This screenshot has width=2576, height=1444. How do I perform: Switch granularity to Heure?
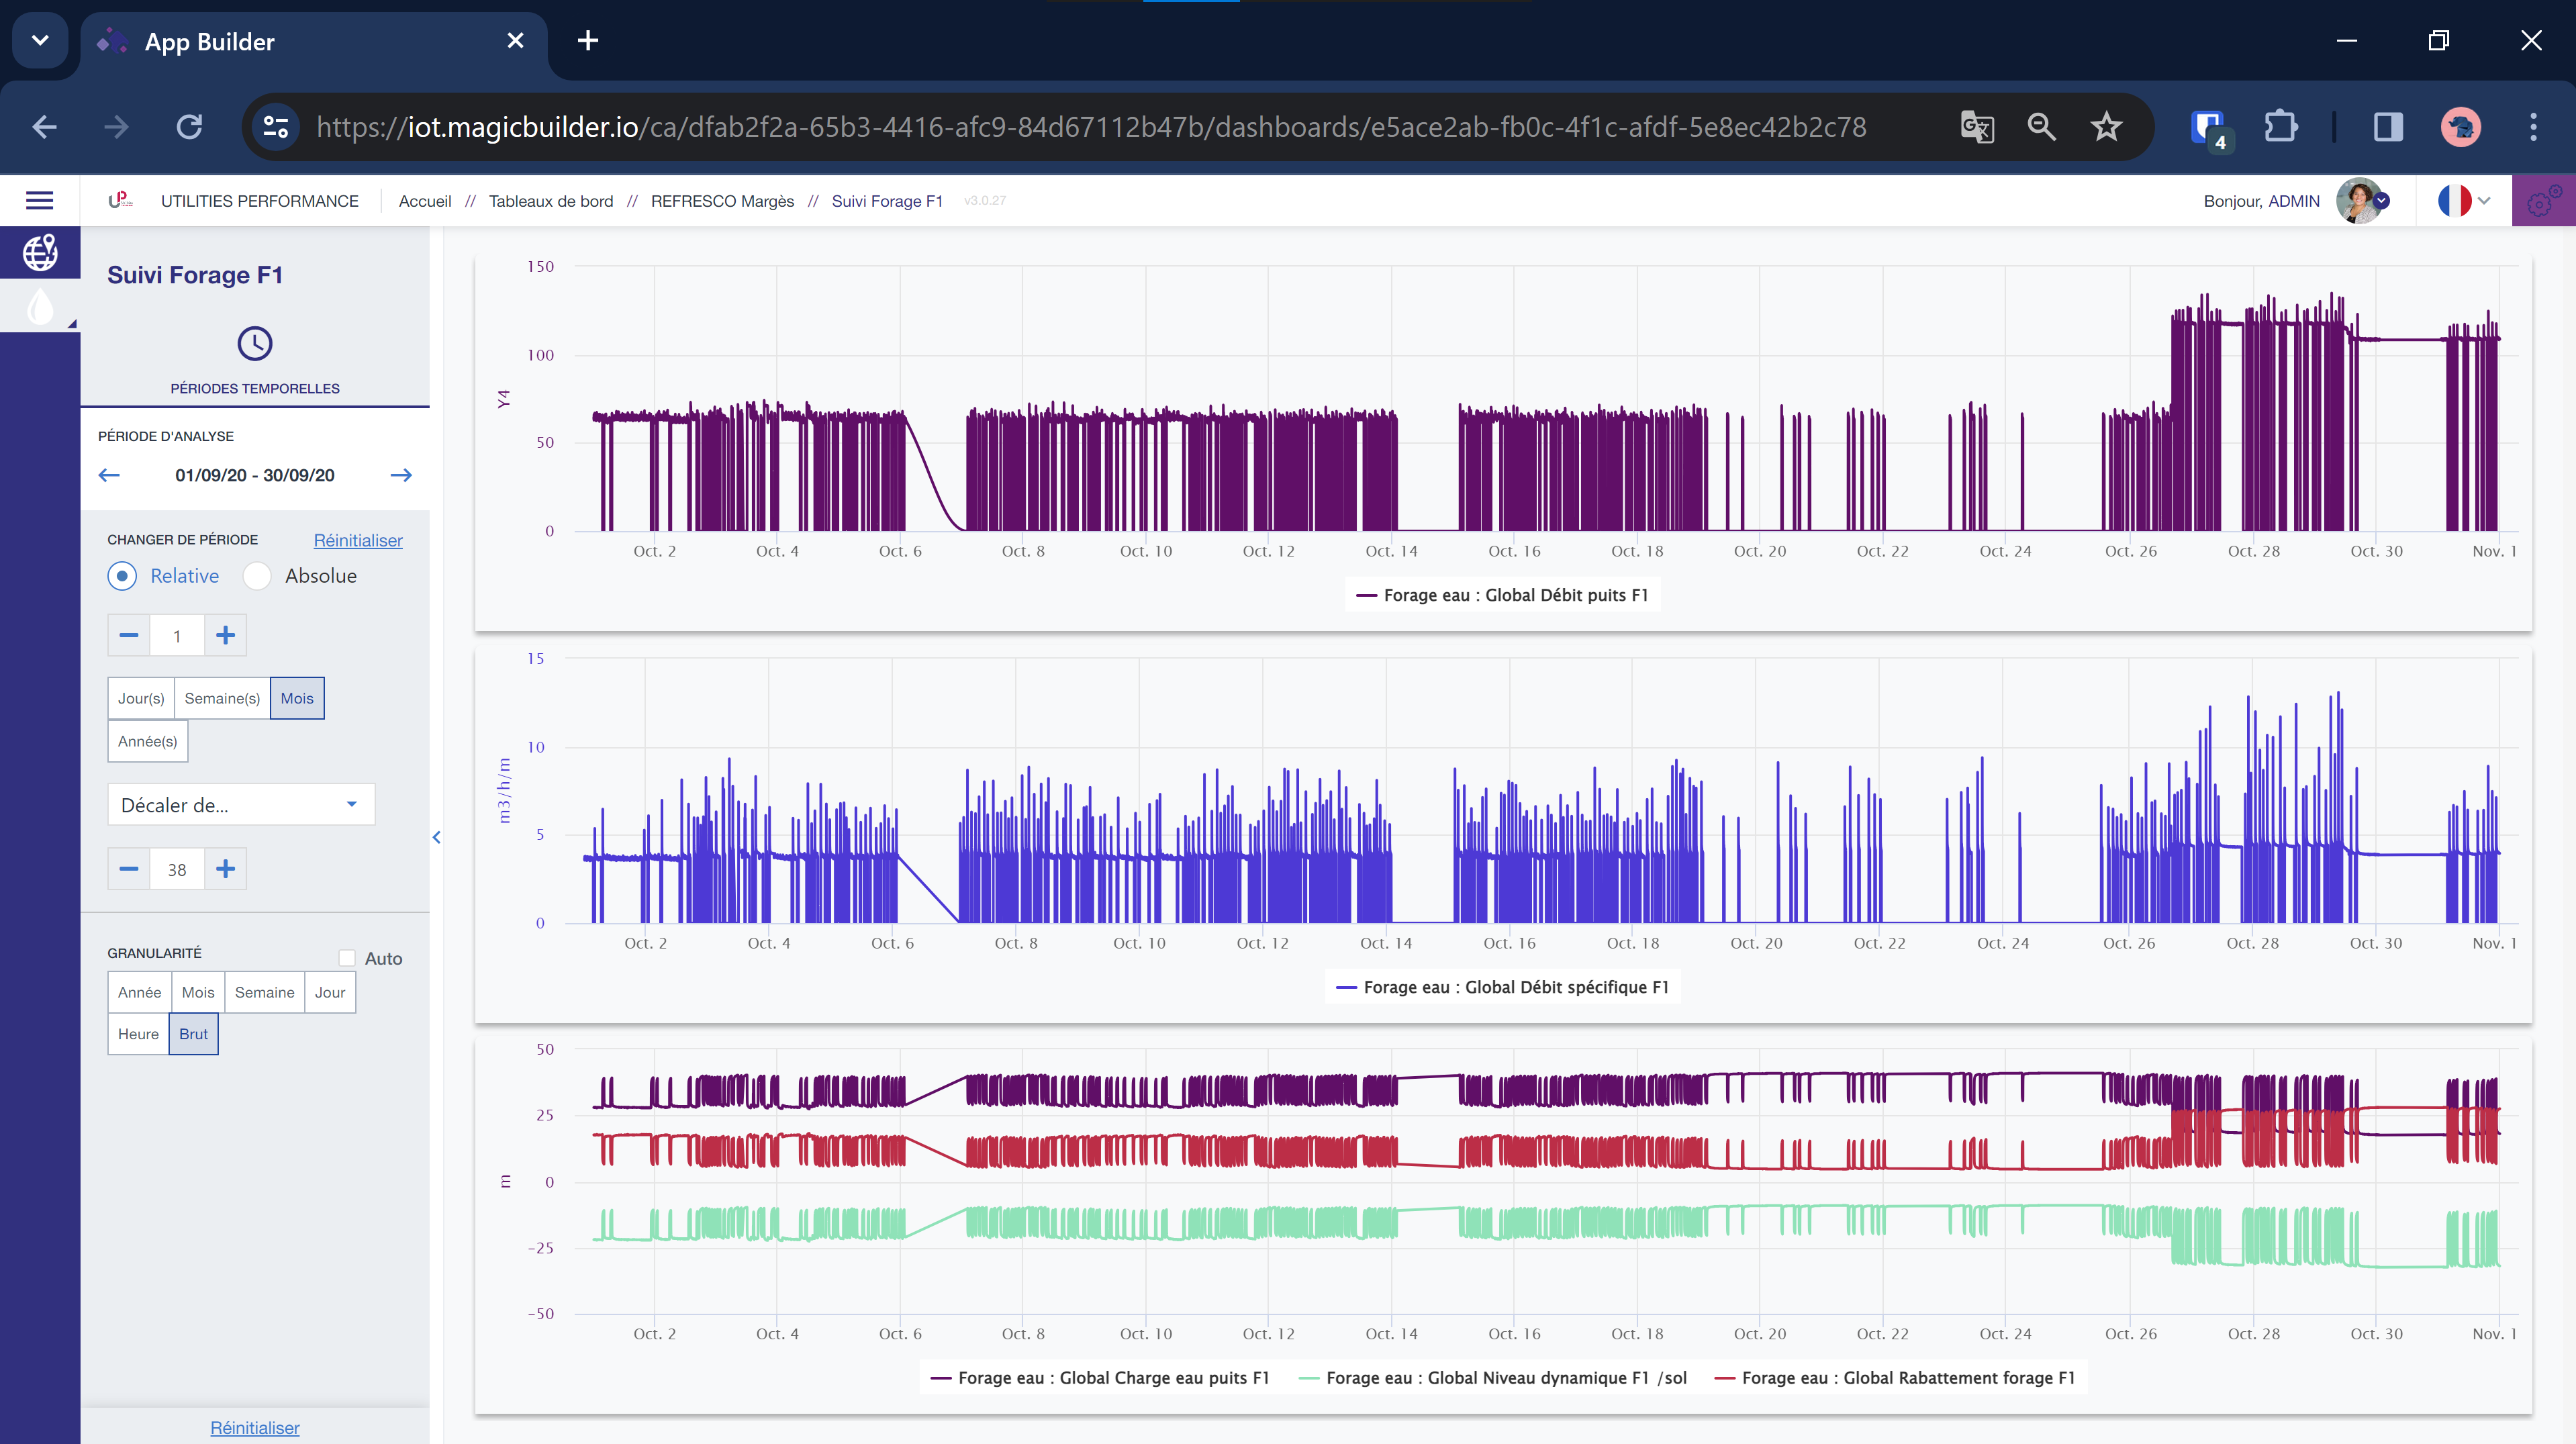pos(138,1034)
